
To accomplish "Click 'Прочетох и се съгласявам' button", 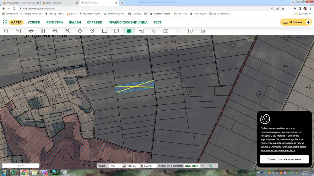I will [284, 159].
